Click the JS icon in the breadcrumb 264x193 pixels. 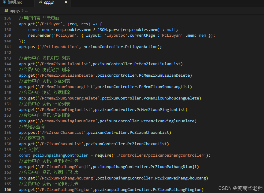click(6, 11)
